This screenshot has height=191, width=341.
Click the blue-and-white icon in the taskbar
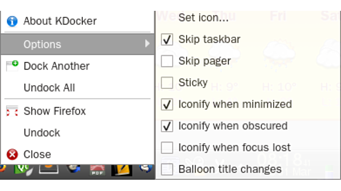click(146, 168)
